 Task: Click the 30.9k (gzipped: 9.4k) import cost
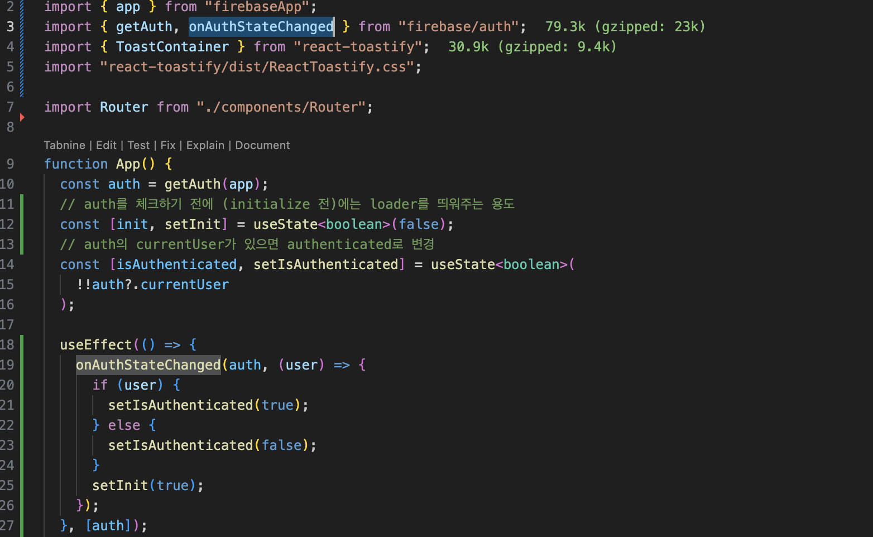coord(533,47)
